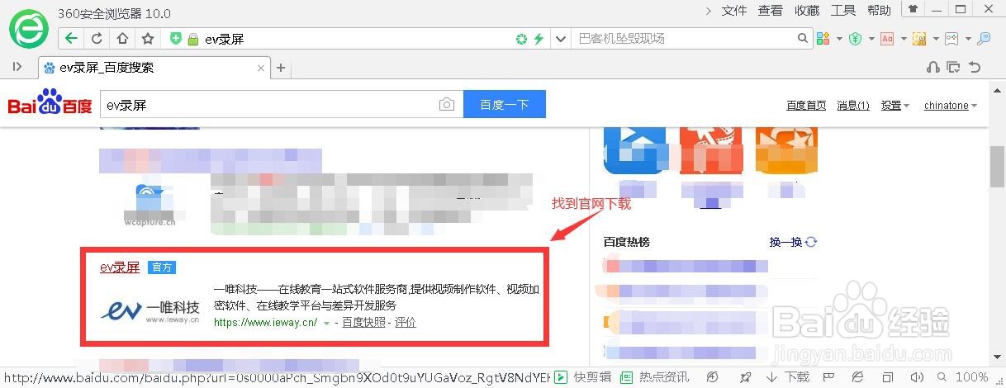Expand the 设置 dropdown
1006x388 pixels.
pos(895,106)
